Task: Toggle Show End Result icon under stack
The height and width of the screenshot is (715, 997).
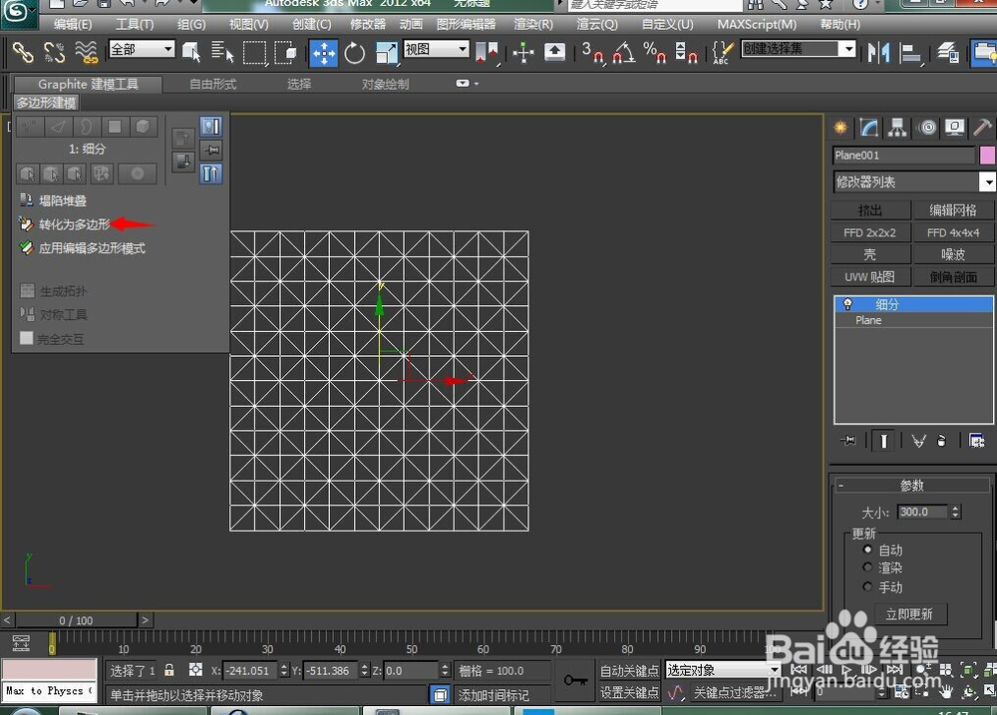Action: [883, 440]
